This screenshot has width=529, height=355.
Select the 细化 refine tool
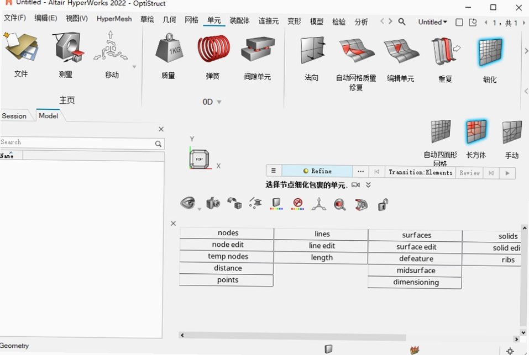click(x=490, y=52)
